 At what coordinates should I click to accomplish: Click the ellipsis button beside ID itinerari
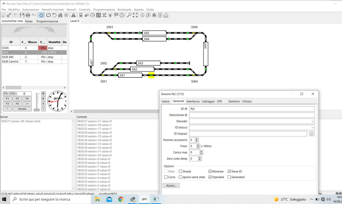[x=312, y=134]
